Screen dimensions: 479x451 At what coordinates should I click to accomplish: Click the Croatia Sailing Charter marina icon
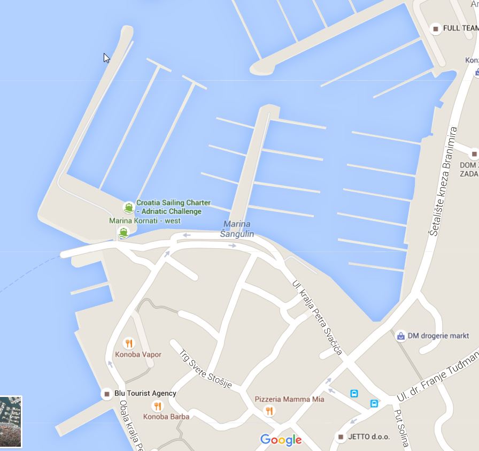129,208
